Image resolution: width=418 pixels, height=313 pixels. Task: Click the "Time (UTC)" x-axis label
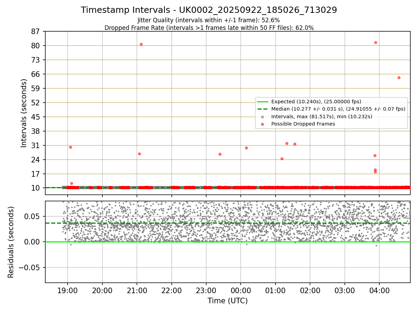[x=227, y=301]
